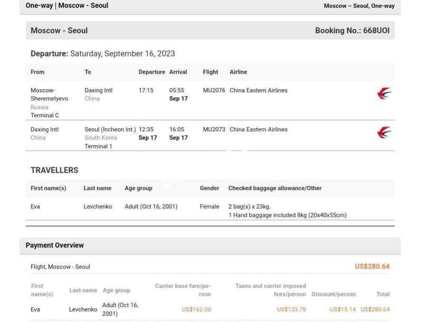Click the China Eastern logo for flight MU2073

point(384,132)
